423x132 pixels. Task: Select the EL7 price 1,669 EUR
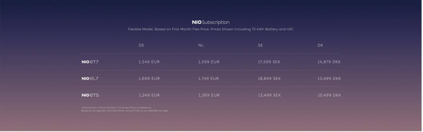point(149,78)
